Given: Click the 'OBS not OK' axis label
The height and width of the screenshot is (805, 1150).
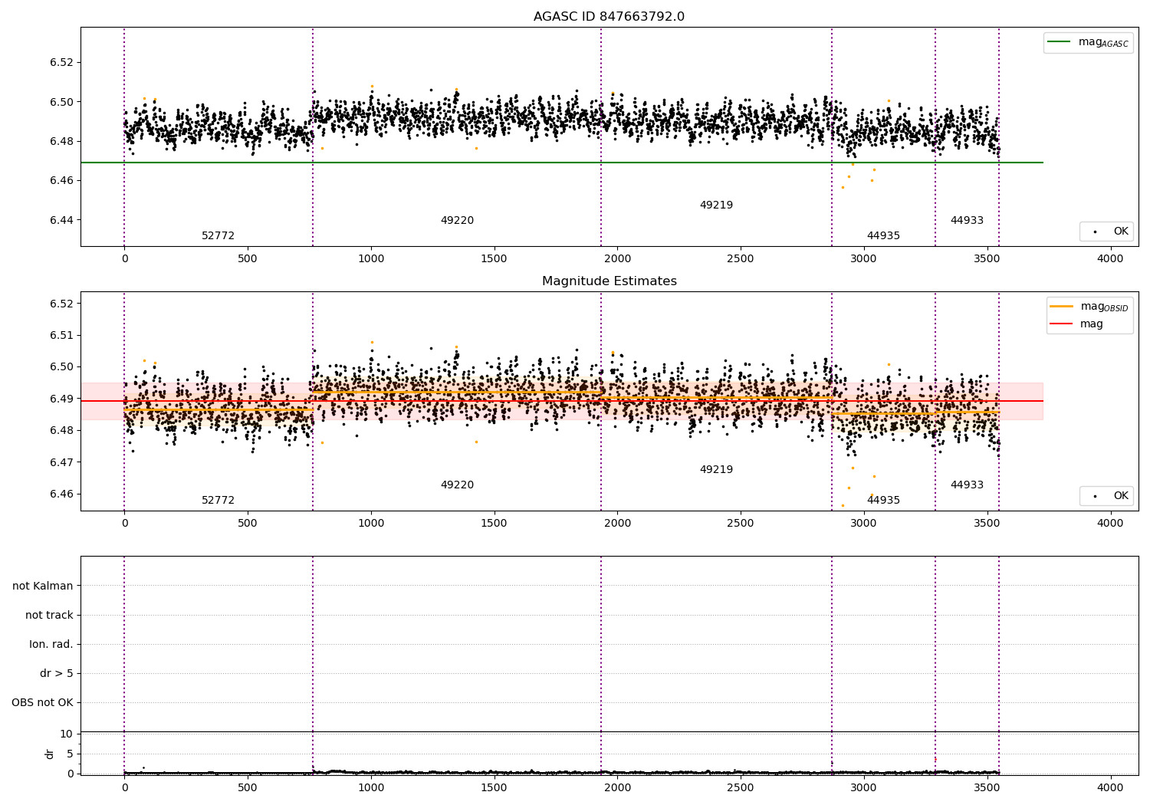Looking at the screenshot, I should (42, 702).
